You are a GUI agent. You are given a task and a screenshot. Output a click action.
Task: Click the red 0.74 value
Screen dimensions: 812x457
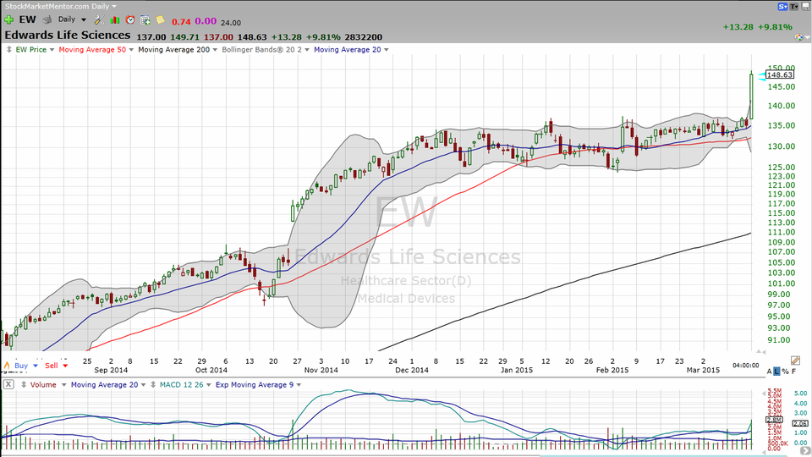pos(181,22)
